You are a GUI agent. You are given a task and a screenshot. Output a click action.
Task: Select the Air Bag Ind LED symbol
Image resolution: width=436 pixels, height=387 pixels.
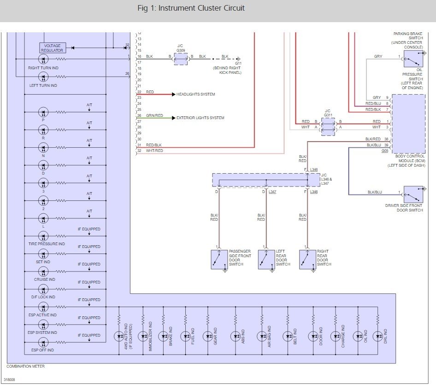coord(262,336)
